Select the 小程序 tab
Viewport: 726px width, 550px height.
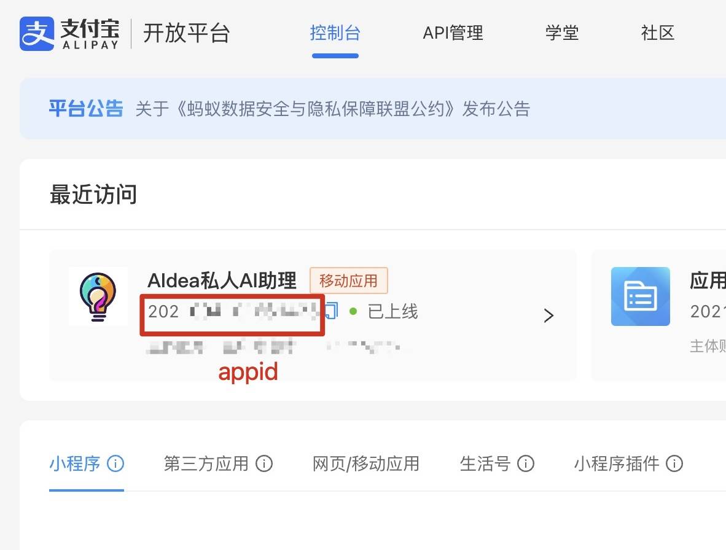point(74,463)
